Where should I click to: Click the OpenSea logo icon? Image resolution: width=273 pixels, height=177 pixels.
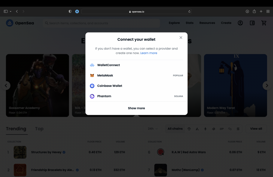click(10, 23)
